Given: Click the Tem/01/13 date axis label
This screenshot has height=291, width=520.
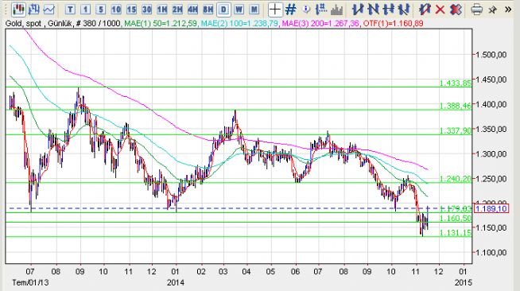Looking at the screenshot, I should 30,283.
